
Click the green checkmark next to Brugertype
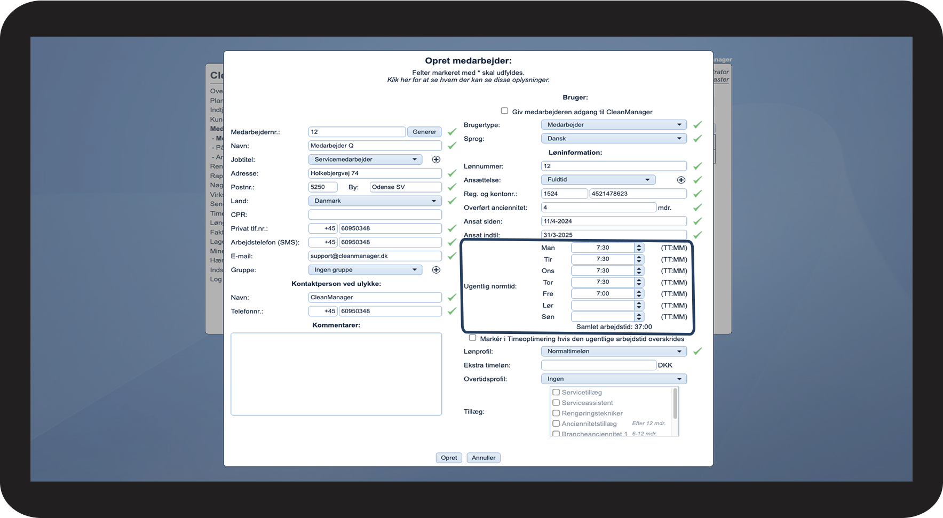click(x=697, y=125)
